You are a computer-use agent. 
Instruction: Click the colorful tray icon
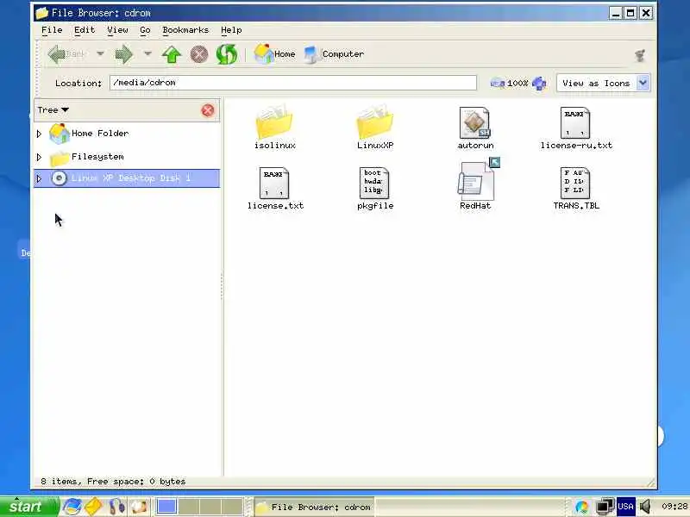coord(581,507)
